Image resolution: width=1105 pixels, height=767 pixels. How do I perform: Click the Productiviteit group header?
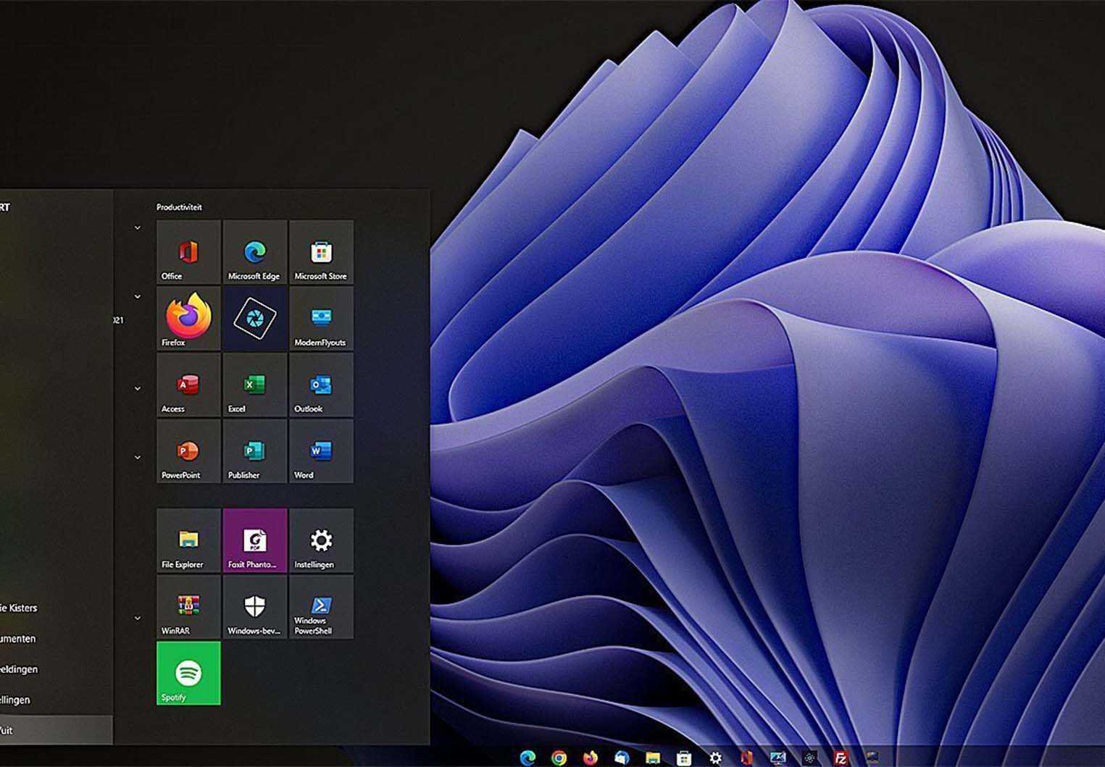pyautogui.click(x=179, y=207)
